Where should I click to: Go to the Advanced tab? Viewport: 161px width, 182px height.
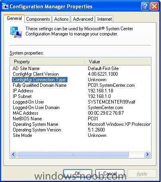click(83, 19)
